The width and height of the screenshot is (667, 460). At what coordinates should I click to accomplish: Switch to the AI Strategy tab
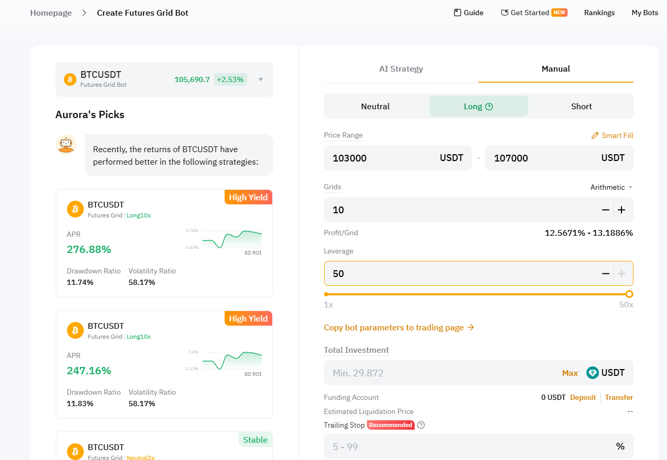[401, 68]
